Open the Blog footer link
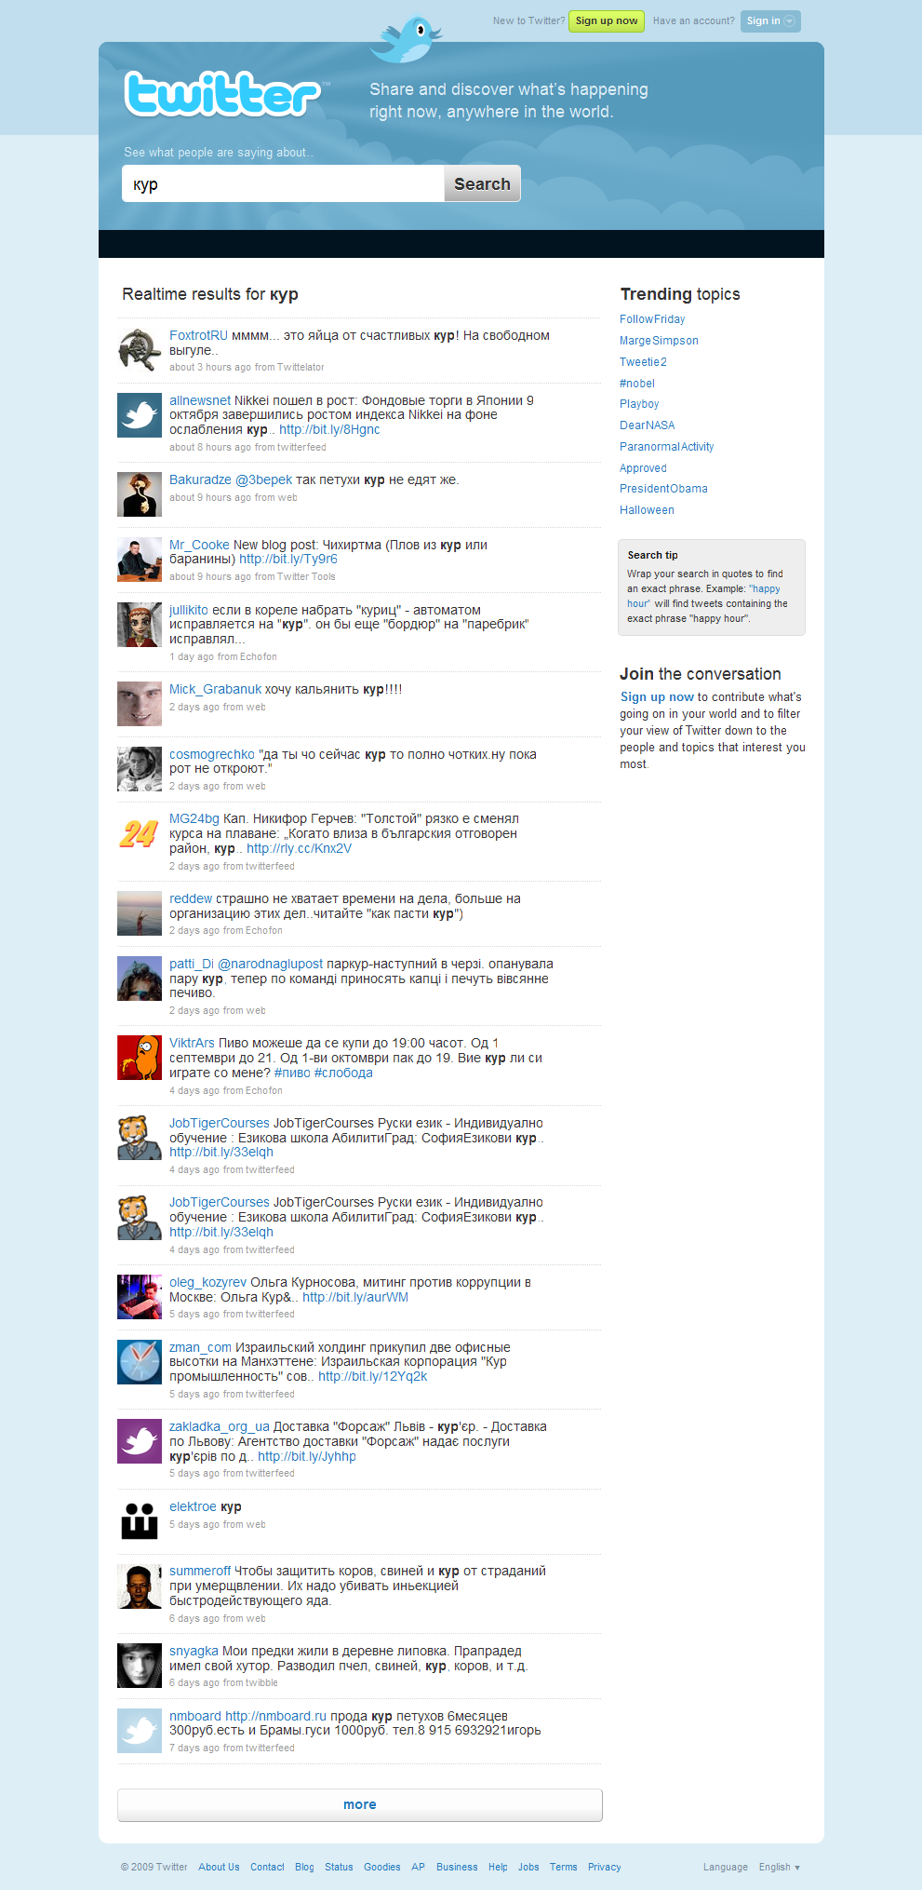 tap(304, 1867)
